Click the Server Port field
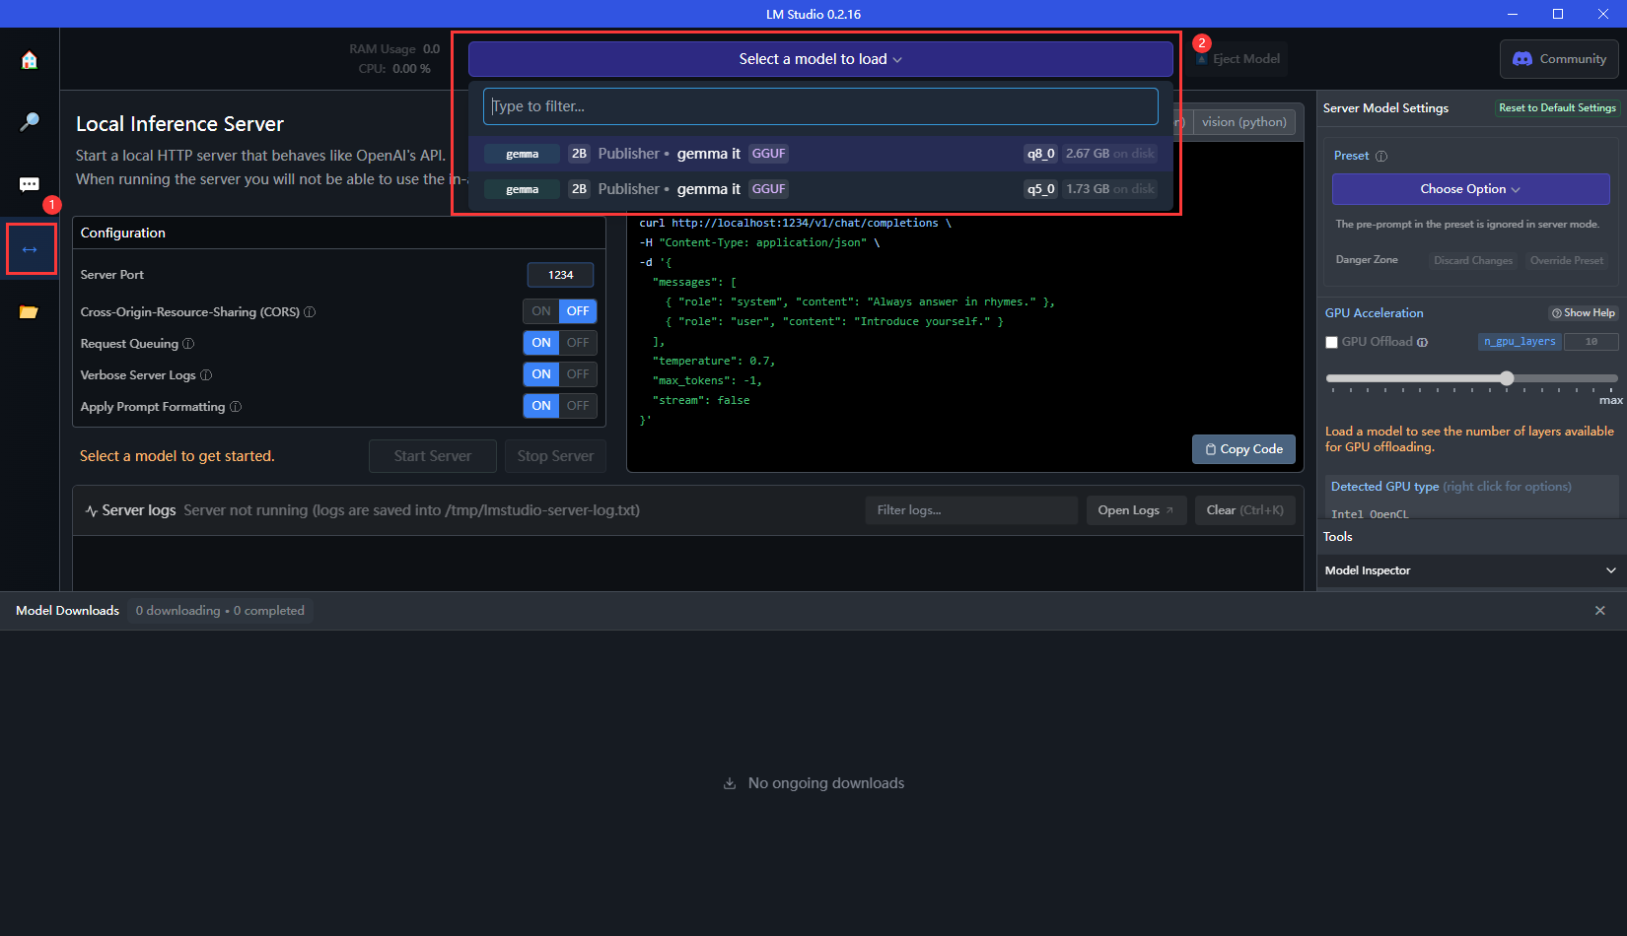 pyautogui.click(x=560, y=275)
